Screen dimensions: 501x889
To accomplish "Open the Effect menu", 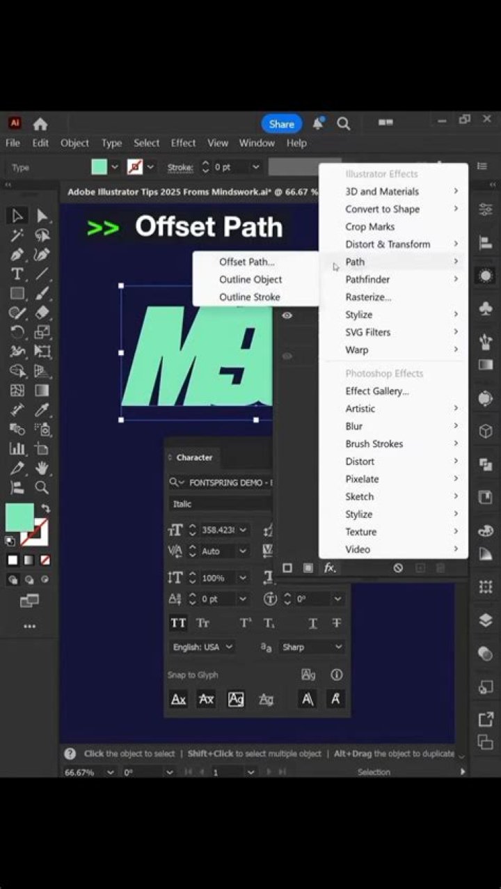I will [183, 143].
